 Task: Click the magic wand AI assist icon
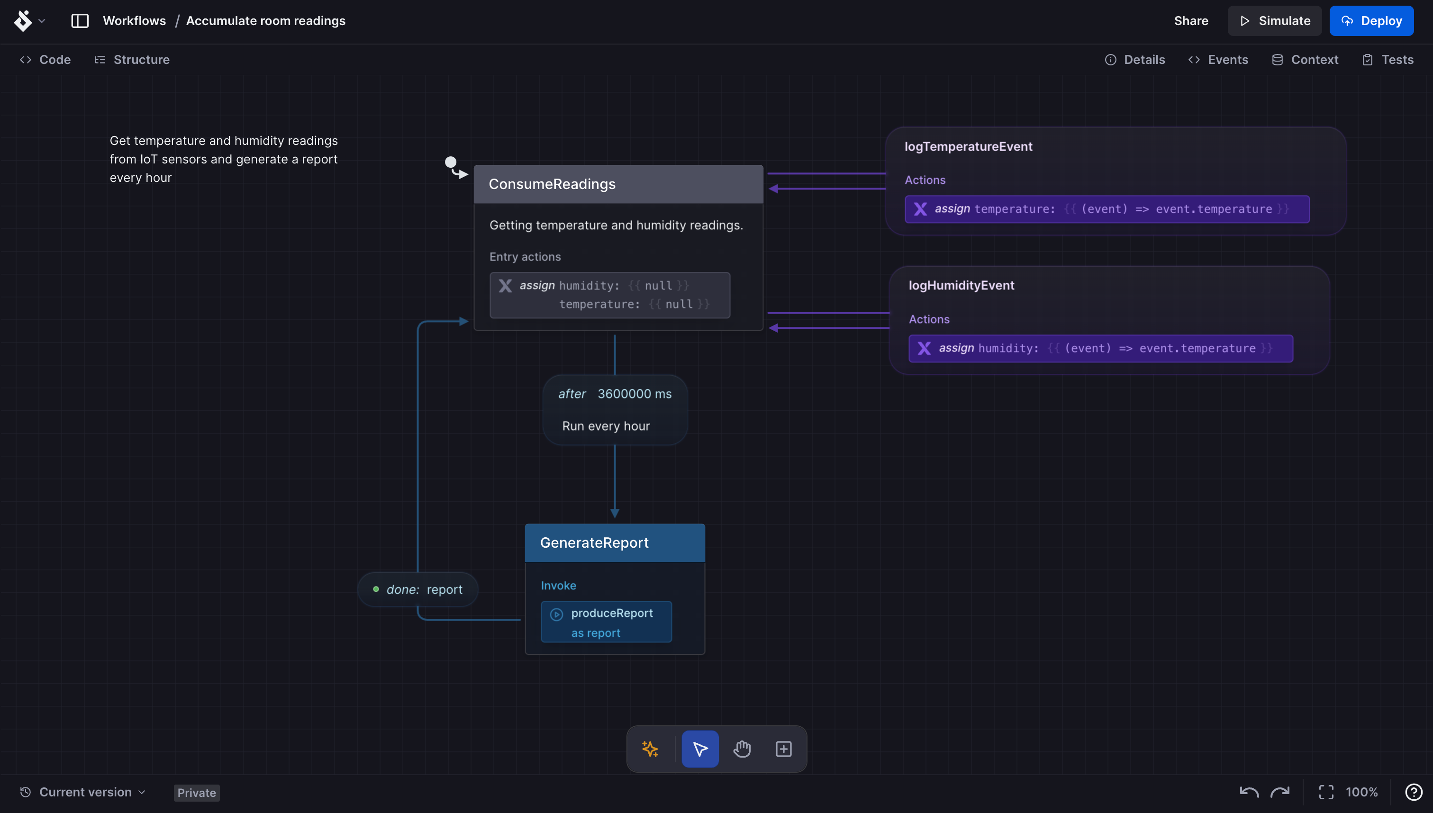(x=651, y=748)
